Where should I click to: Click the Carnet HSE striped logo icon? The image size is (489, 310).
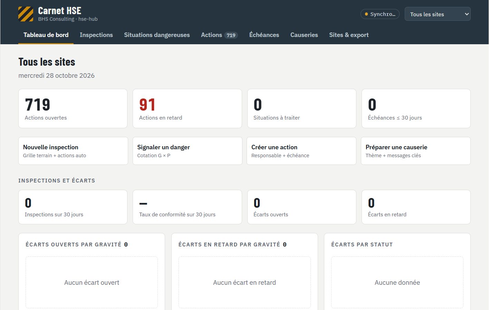click(x=26, y=14)
